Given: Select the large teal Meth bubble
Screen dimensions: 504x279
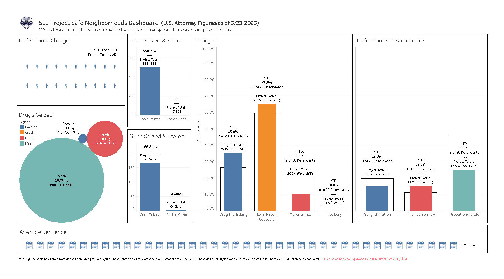Looking at the screenshot, I should click(61, 181).
